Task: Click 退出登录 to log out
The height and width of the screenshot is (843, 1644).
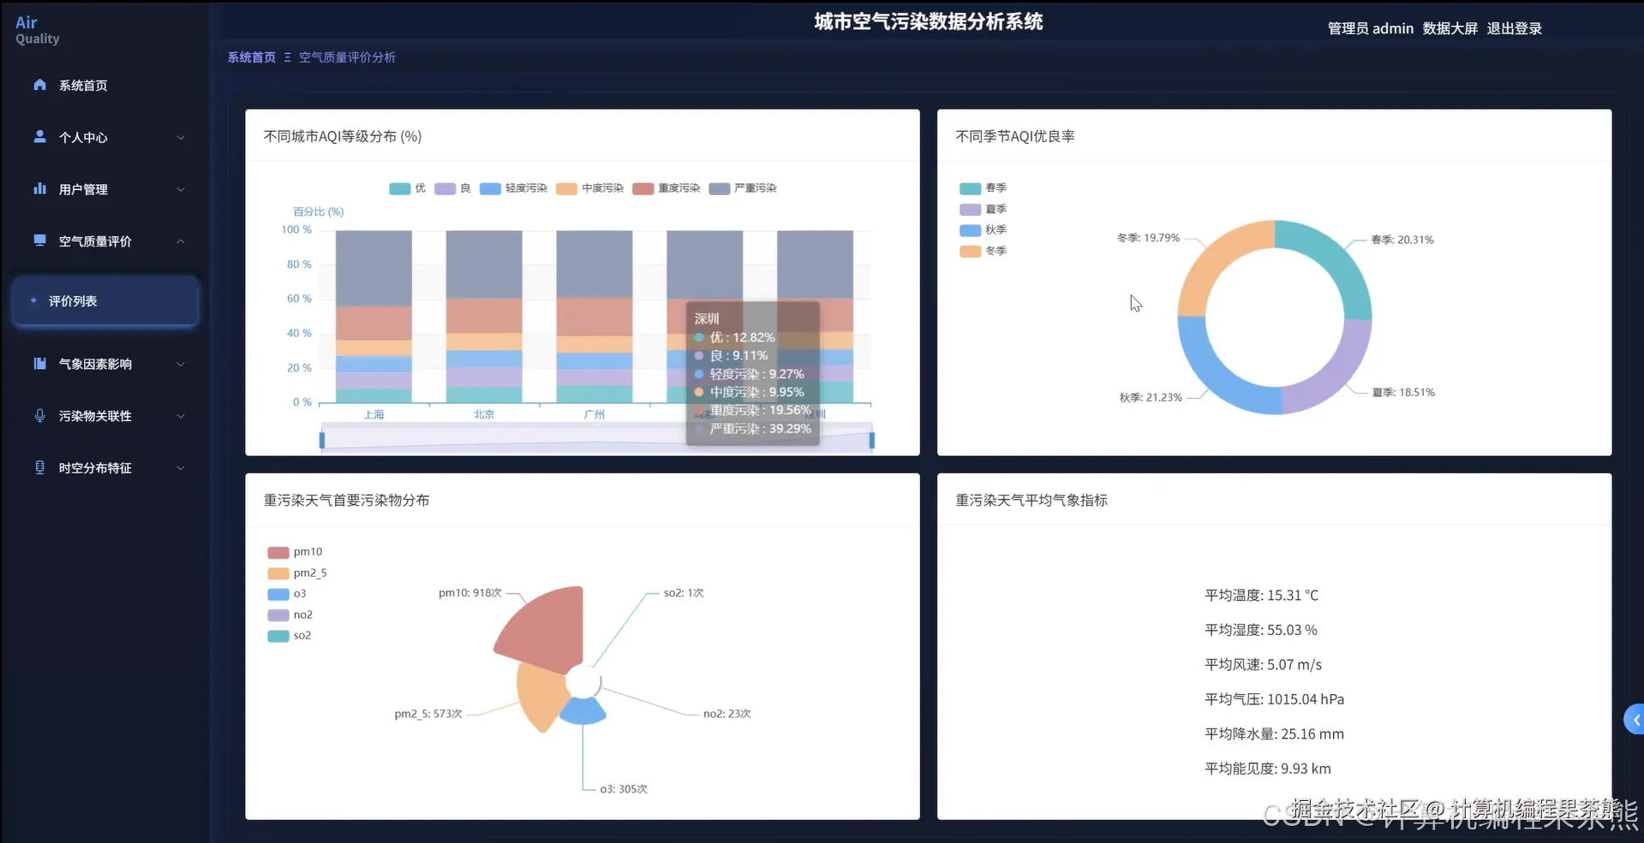Action: (x=1514, y=28)
